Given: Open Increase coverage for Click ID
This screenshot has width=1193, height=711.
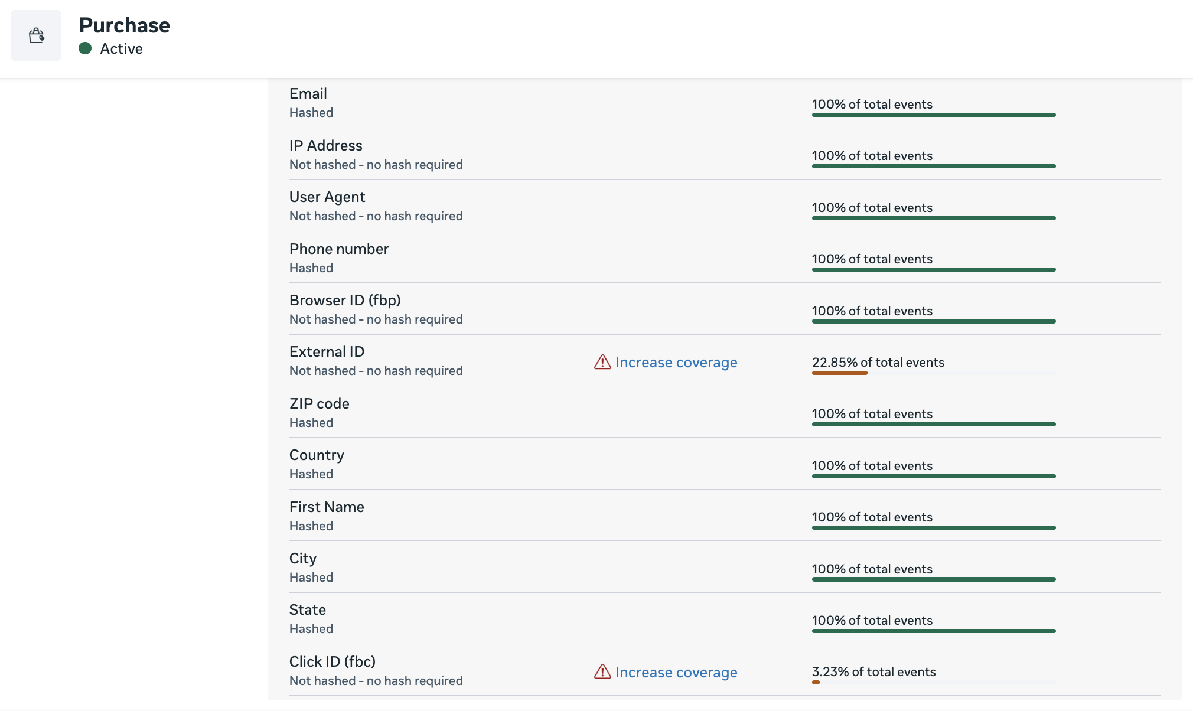Looking at the screenshot, I should tap(676, 672).
